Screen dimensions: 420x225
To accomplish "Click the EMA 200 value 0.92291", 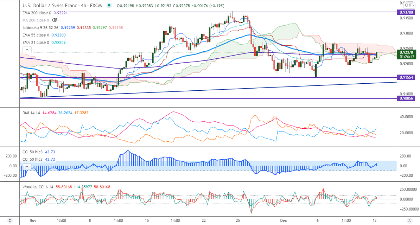I will pos(61,13).
